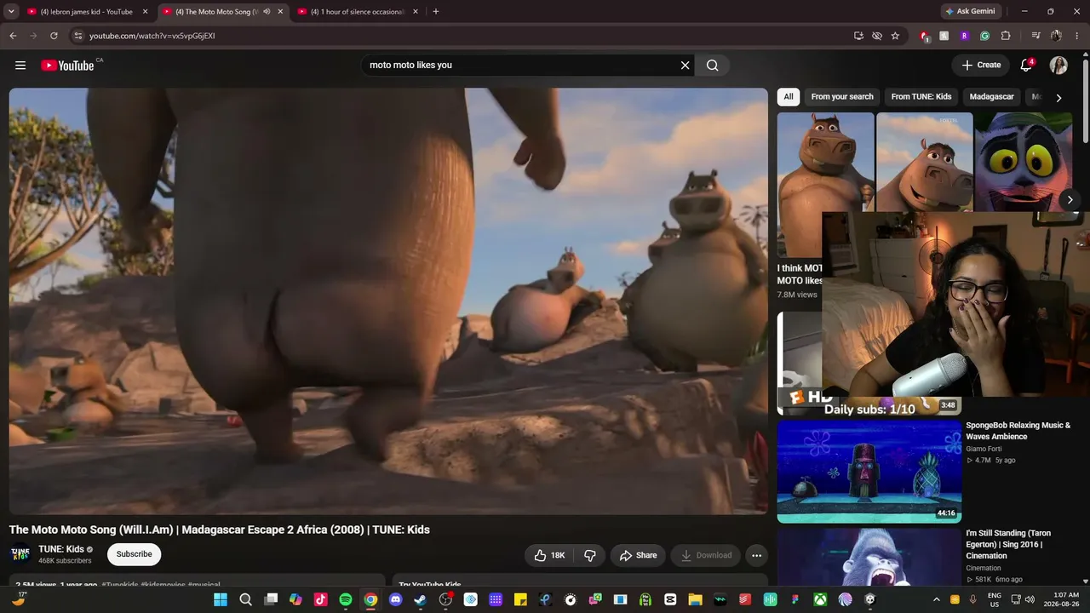Expand the tab search dropdown
1090x613 pixels.
pos(11,12)
